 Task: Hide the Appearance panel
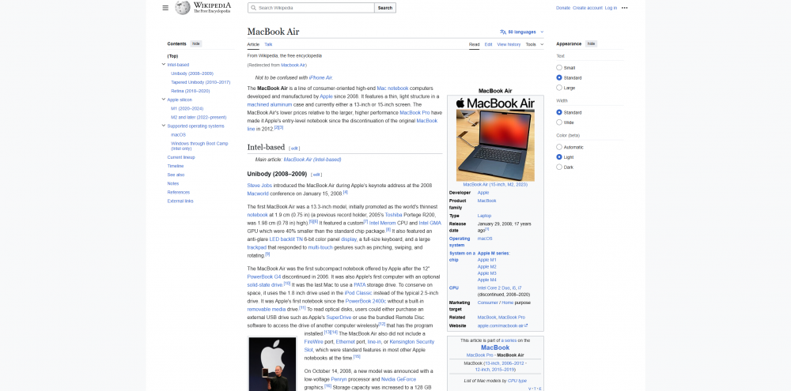pyautogui.click(x=591, y=43)
